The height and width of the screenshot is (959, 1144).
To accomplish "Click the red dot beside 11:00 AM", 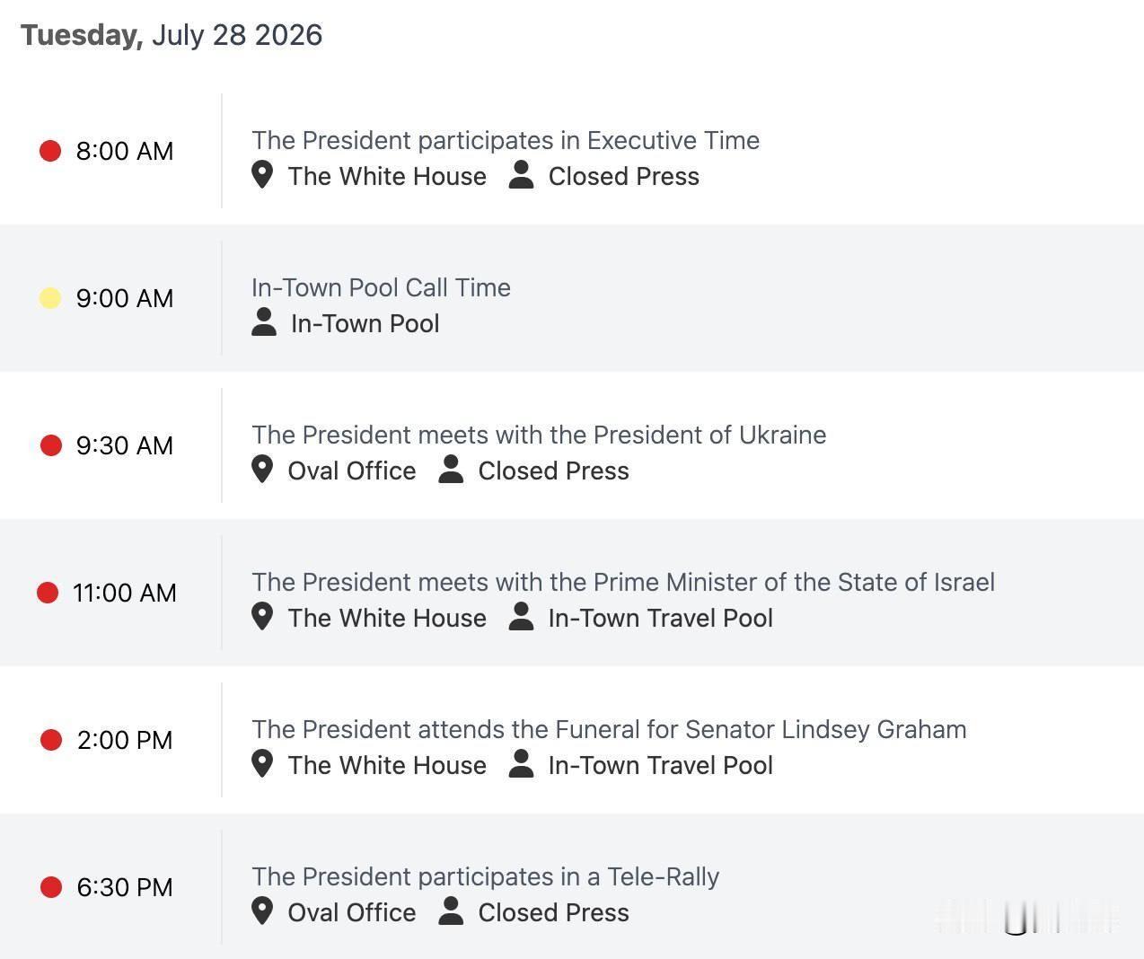I will click(x=48, y=593).
